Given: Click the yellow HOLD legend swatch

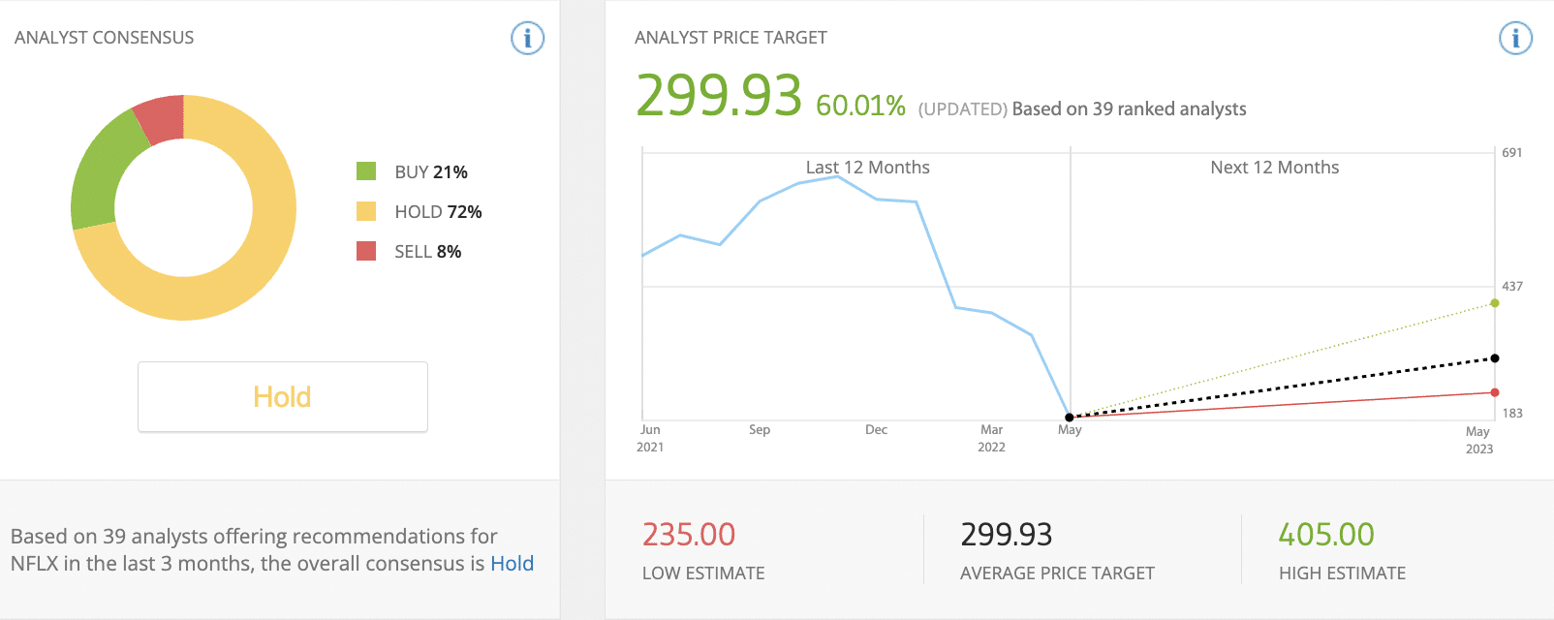Looking at the screenshot, I should point(366,211).
